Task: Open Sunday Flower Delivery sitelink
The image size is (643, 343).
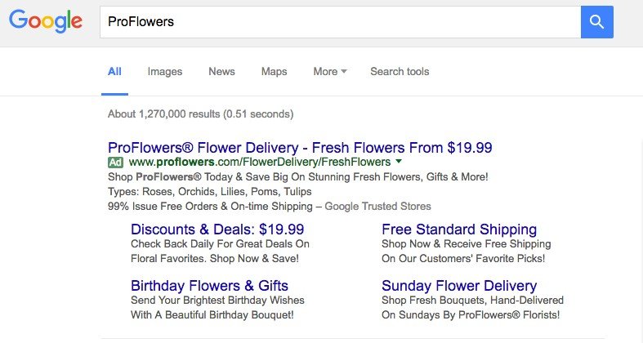Action: pyautogui.click(x=459, y=285)
